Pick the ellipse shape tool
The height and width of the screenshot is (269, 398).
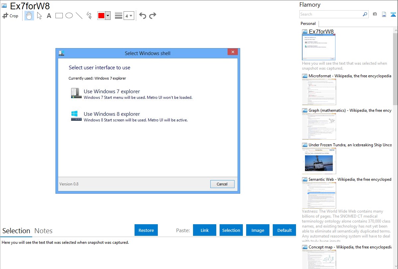coord(69,16)
